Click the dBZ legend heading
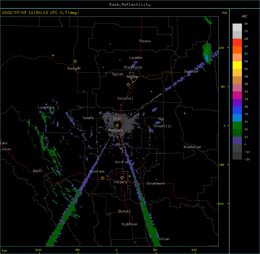The height and width of the screenshot is (254, 260). tap(244, 16)
